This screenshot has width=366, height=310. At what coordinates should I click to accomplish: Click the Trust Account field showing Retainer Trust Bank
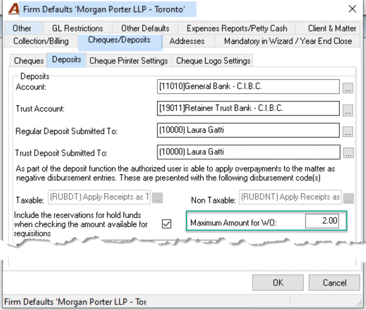click(x=248, y=108)
